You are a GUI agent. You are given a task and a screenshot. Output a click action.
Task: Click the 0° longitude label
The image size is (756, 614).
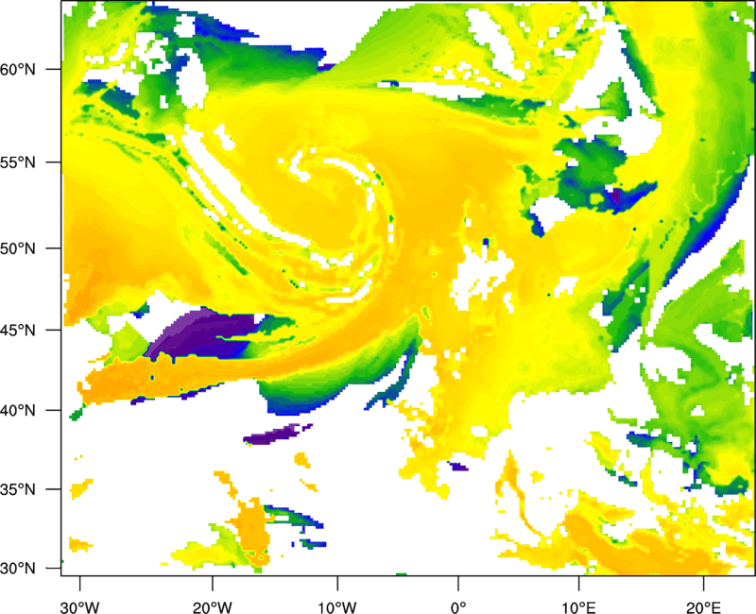click(x=458, y=607)
